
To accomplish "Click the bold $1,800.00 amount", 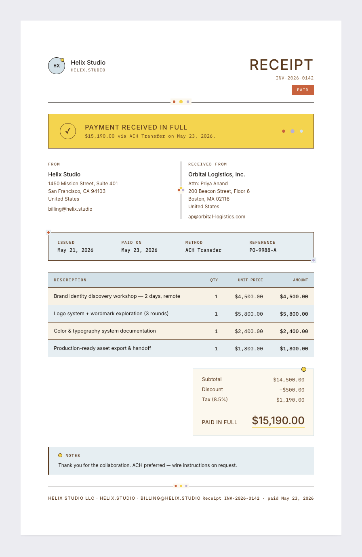I will point(294,349).
